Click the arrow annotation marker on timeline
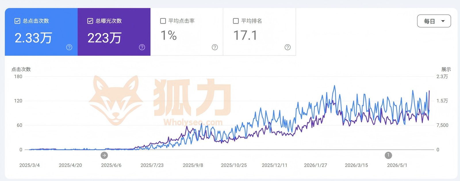The image size is (460, 181). [104, 155]
